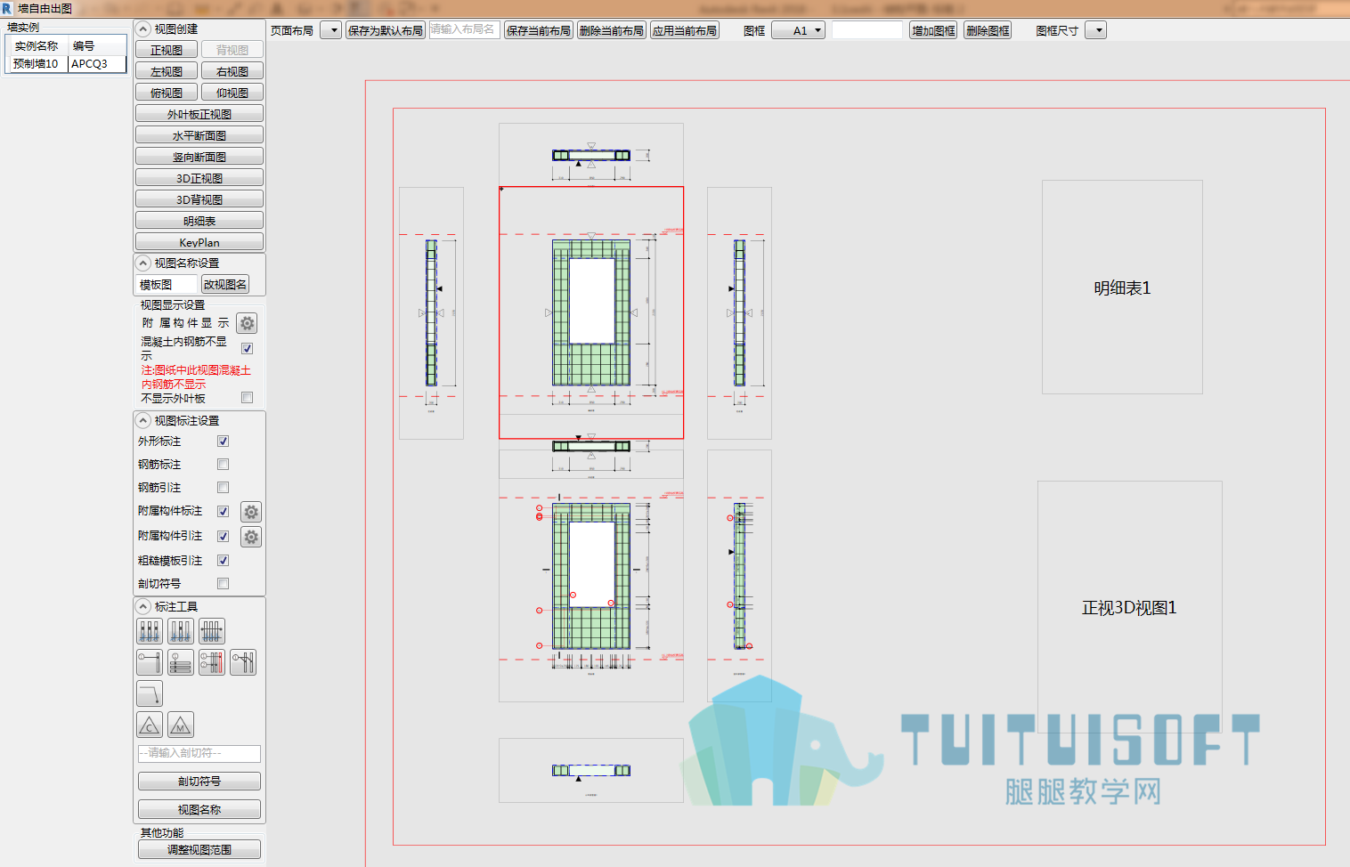The image size is (1350, 867).
Task: Collapse the 视图创建 section
Action: pyautogui.click(x=143, y=29)
